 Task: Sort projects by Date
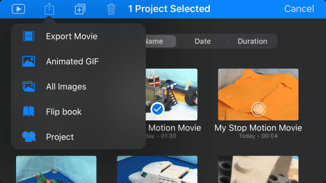tap(203, 41)
